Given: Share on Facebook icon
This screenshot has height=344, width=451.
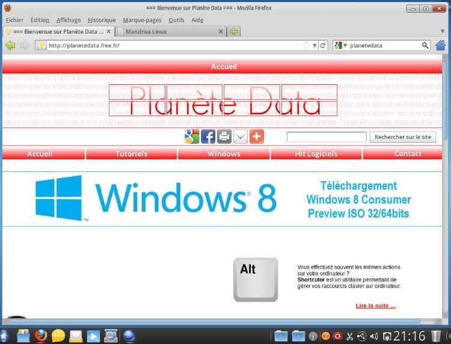Looking at the screenshot, I should tap(208, 137).
